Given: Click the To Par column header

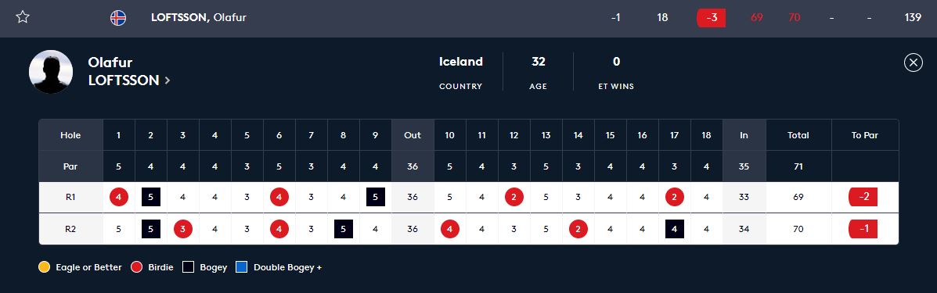Looking at the screenshot, I should tap(865, 135).
